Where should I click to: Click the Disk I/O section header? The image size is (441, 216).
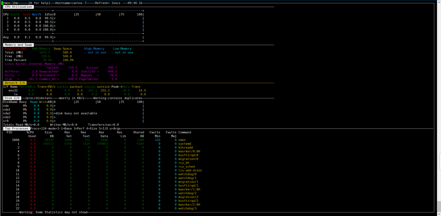click(12, 98)
